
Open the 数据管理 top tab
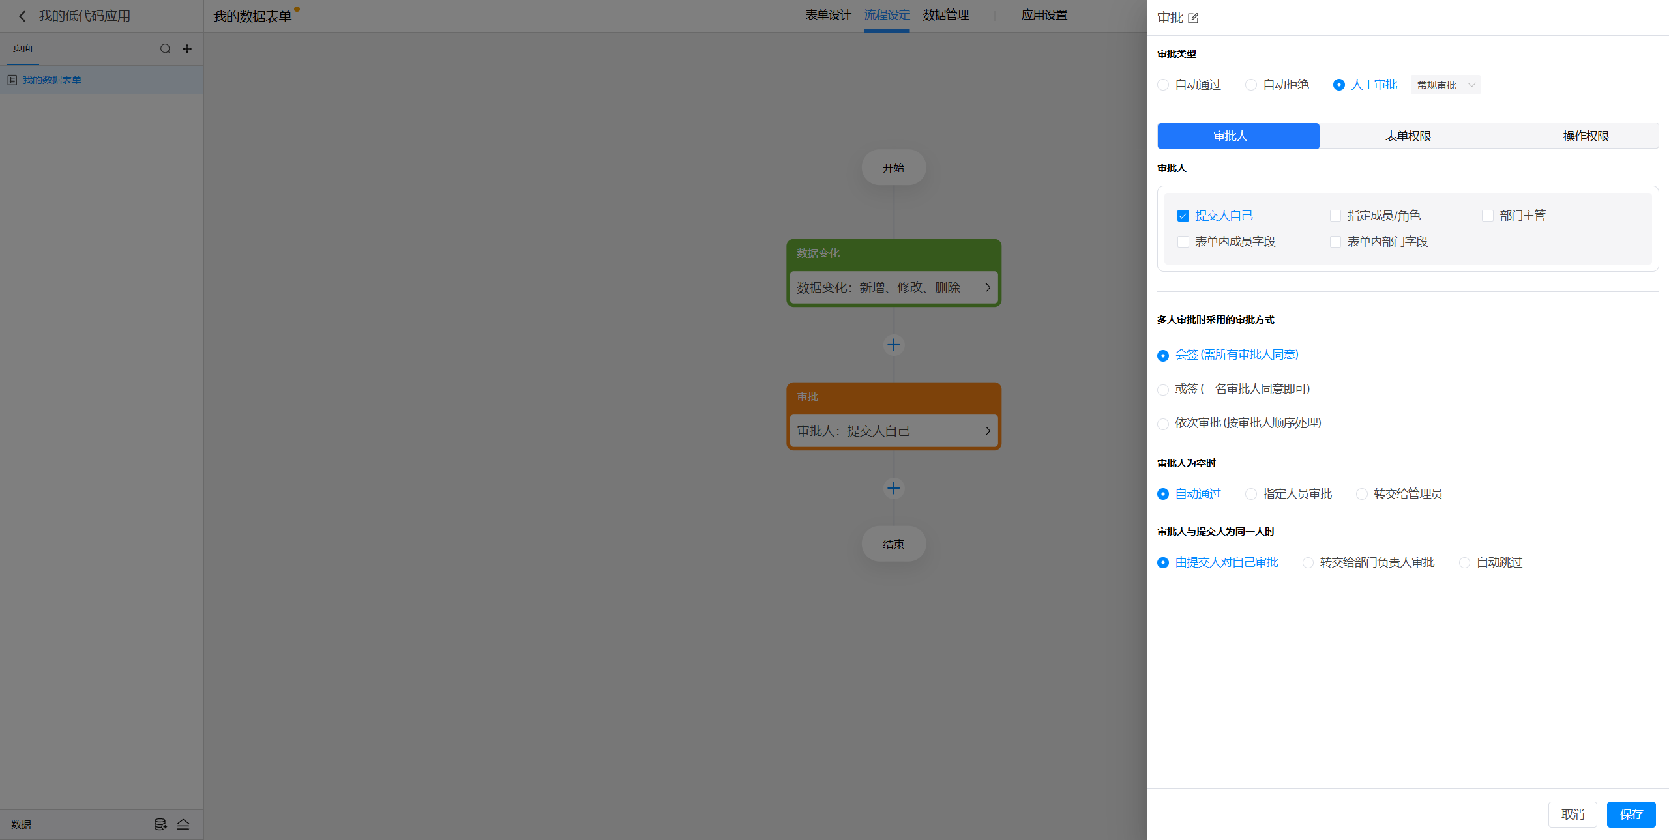(945, 15)
